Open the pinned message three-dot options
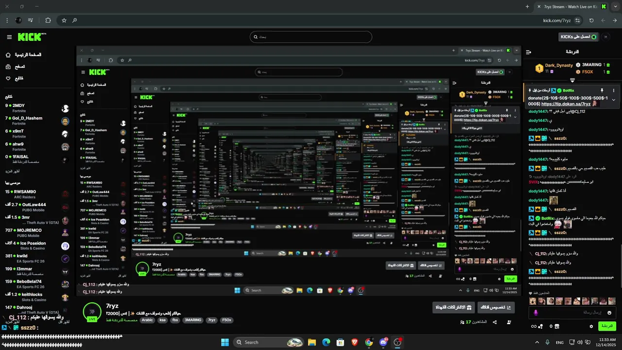The image size is (622, 350). [x=613, y=90]
